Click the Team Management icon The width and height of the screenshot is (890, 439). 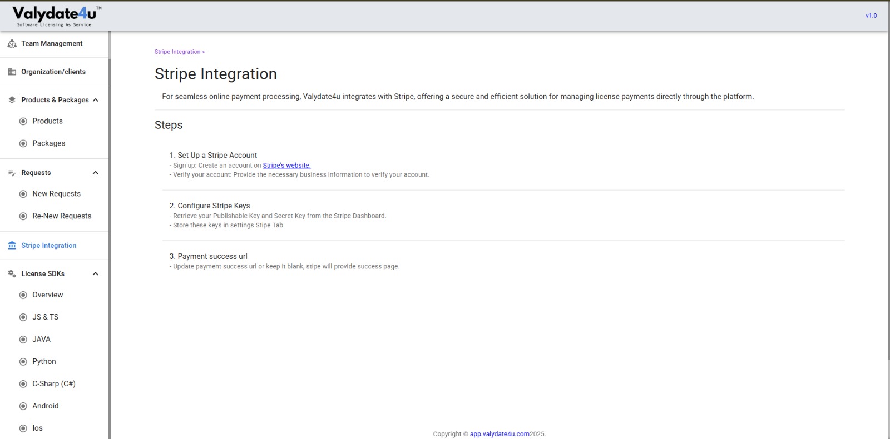click(x=12, y=43)
